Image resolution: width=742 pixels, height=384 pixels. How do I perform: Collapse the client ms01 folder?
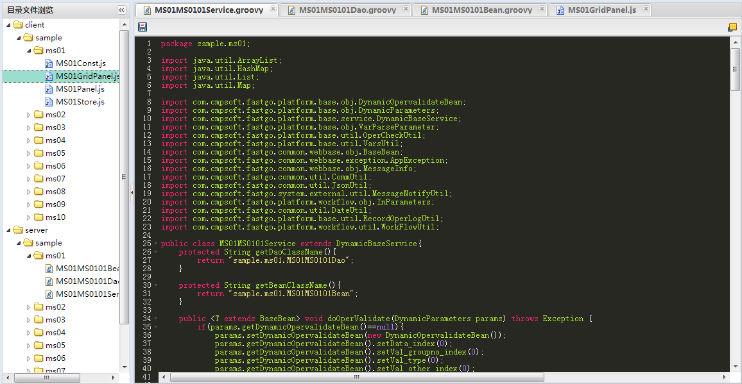click(x=28, y=51)
